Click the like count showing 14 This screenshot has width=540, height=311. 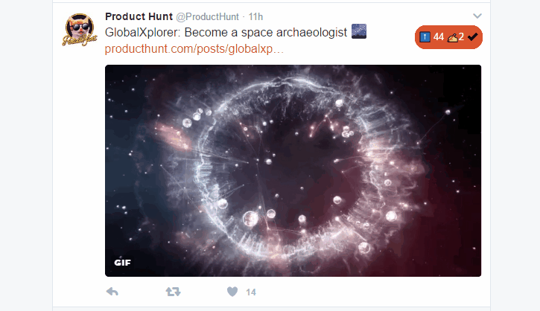(251, 292)
